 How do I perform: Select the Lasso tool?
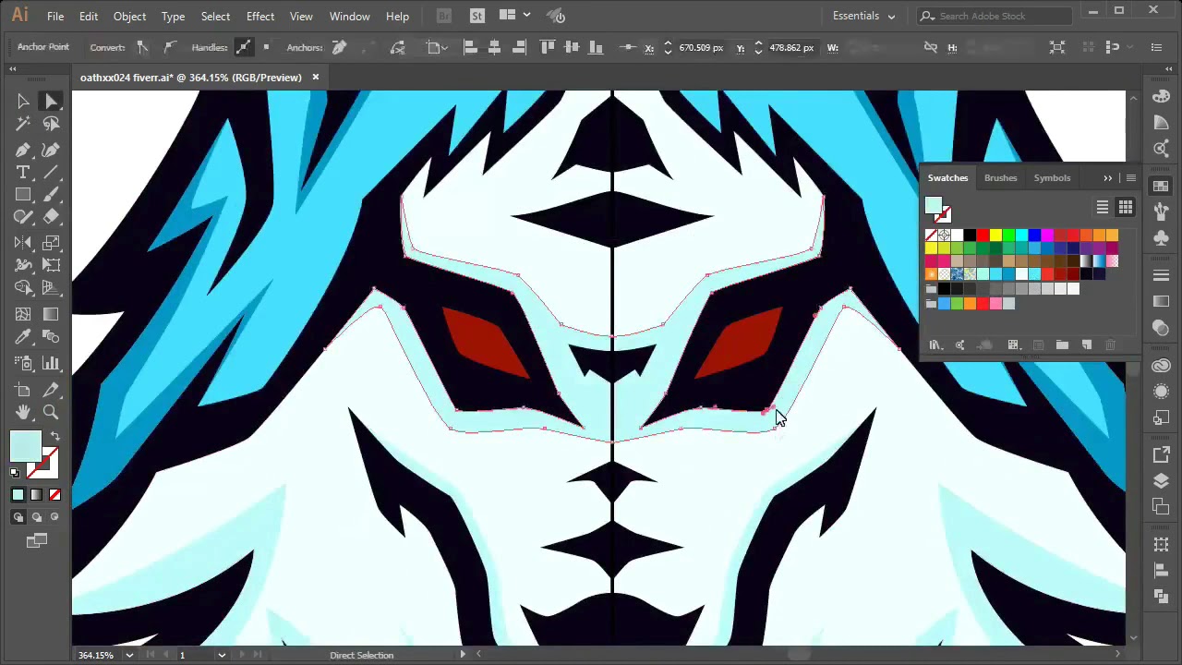click(51, 124)
